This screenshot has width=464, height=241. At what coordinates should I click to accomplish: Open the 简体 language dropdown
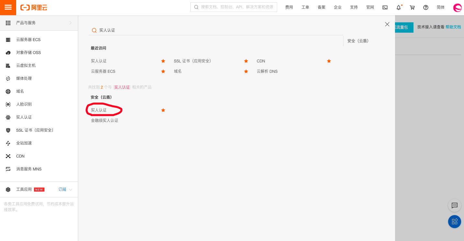(x=441, y=7)
